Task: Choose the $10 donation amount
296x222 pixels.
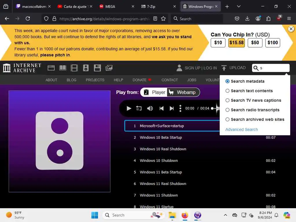Action: [218, 43]
